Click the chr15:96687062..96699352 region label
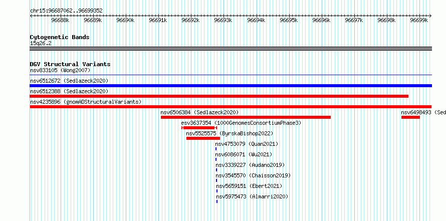Image resolution: width=446 pixels, height=221 pixels. click(66, 11)
